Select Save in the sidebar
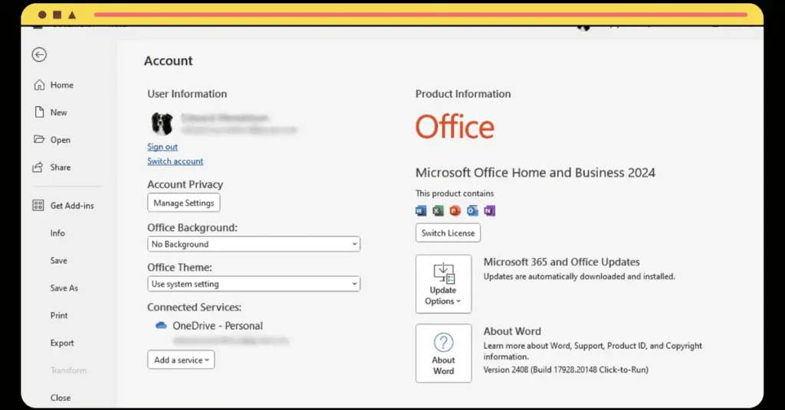This screenshot has height=410, width=785. point(58,261)
